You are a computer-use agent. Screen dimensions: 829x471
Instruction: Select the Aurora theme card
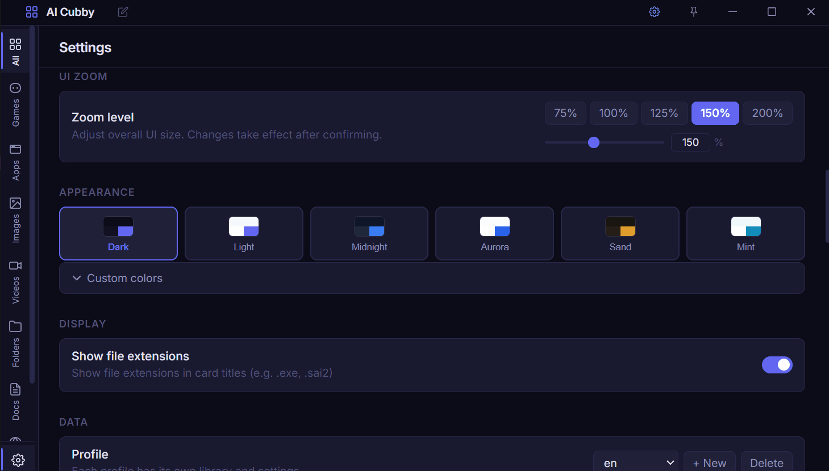coord(494,233)
